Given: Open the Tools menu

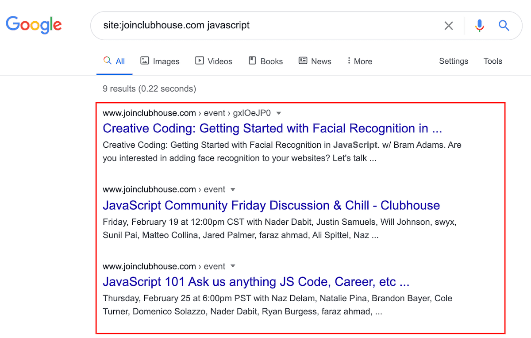Looking at the screenshot, I should pos(493,61).
